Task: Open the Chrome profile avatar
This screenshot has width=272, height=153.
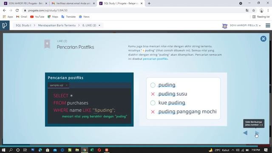Action: 261,10
